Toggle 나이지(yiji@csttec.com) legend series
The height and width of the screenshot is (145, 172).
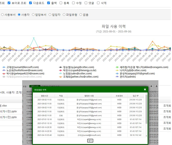(x=131, y=70)
